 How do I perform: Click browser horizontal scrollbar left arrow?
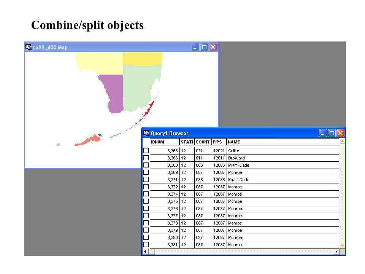coord(145,252)
